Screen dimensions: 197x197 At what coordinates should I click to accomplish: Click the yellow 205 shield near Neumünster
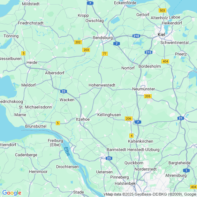[147, 96]
